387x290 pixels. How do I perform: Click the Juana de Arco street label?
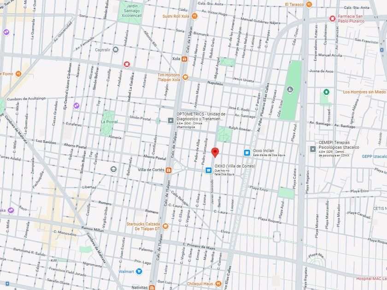322,71
